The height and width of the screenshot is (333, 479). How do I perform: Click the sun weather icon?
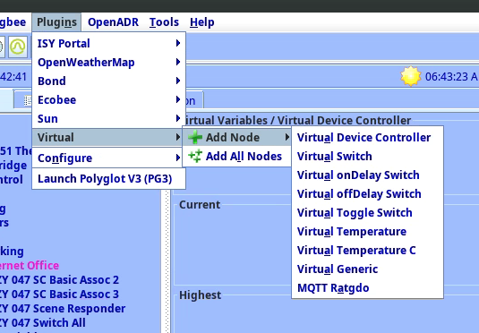(x=411, y=76)
